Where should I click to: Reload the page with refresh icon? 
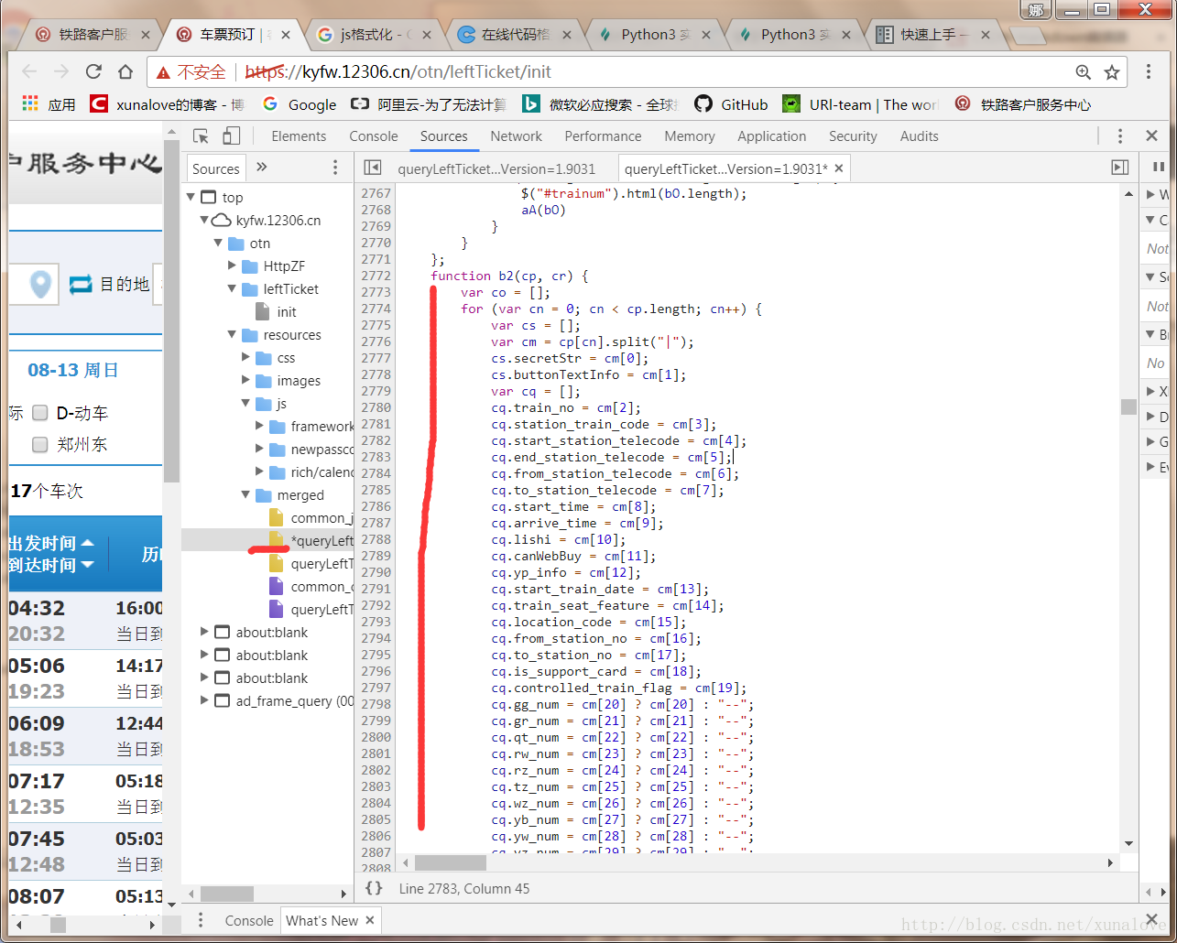(x=93, y=71)
